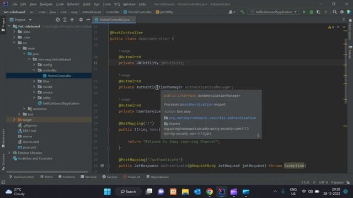
Task: Open the Problems tool window
Action: [x=67, y=177]
